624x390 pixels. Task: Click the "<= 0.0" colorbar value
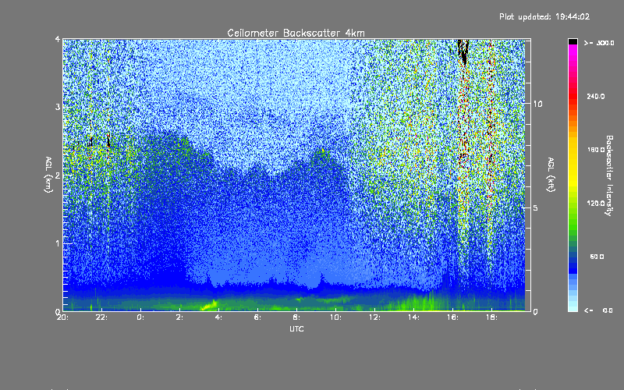[x=598, y=310]
